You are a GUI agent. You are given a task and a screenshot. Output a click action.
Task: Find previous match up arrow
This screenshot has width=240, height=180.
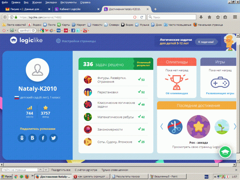tap(40, 170)
